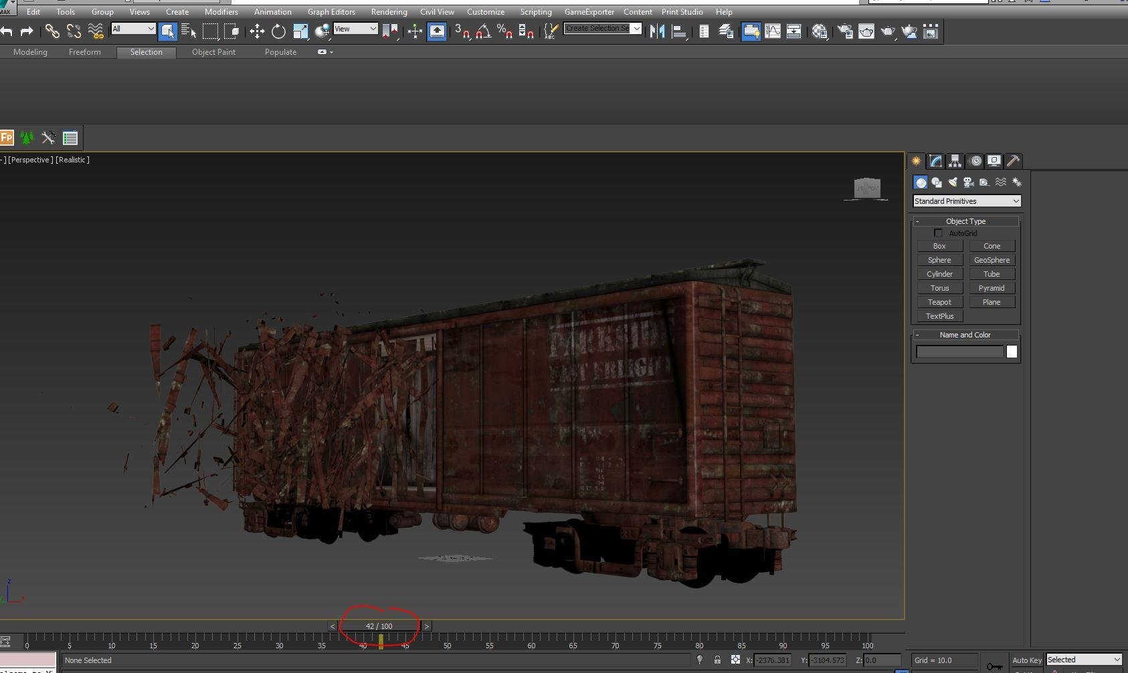Click the Teapot primitive button
The width and height of the screenshot is (1128, 673).
coord(939,302)
